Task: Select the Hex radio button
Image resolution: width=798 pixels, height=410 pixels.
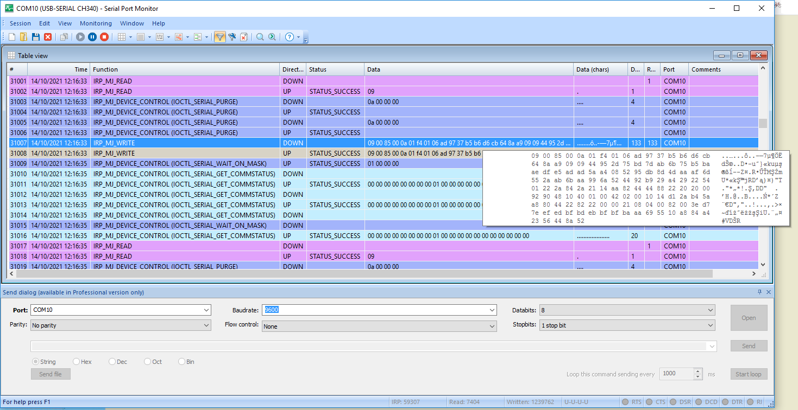Action: tap(77, 362)
